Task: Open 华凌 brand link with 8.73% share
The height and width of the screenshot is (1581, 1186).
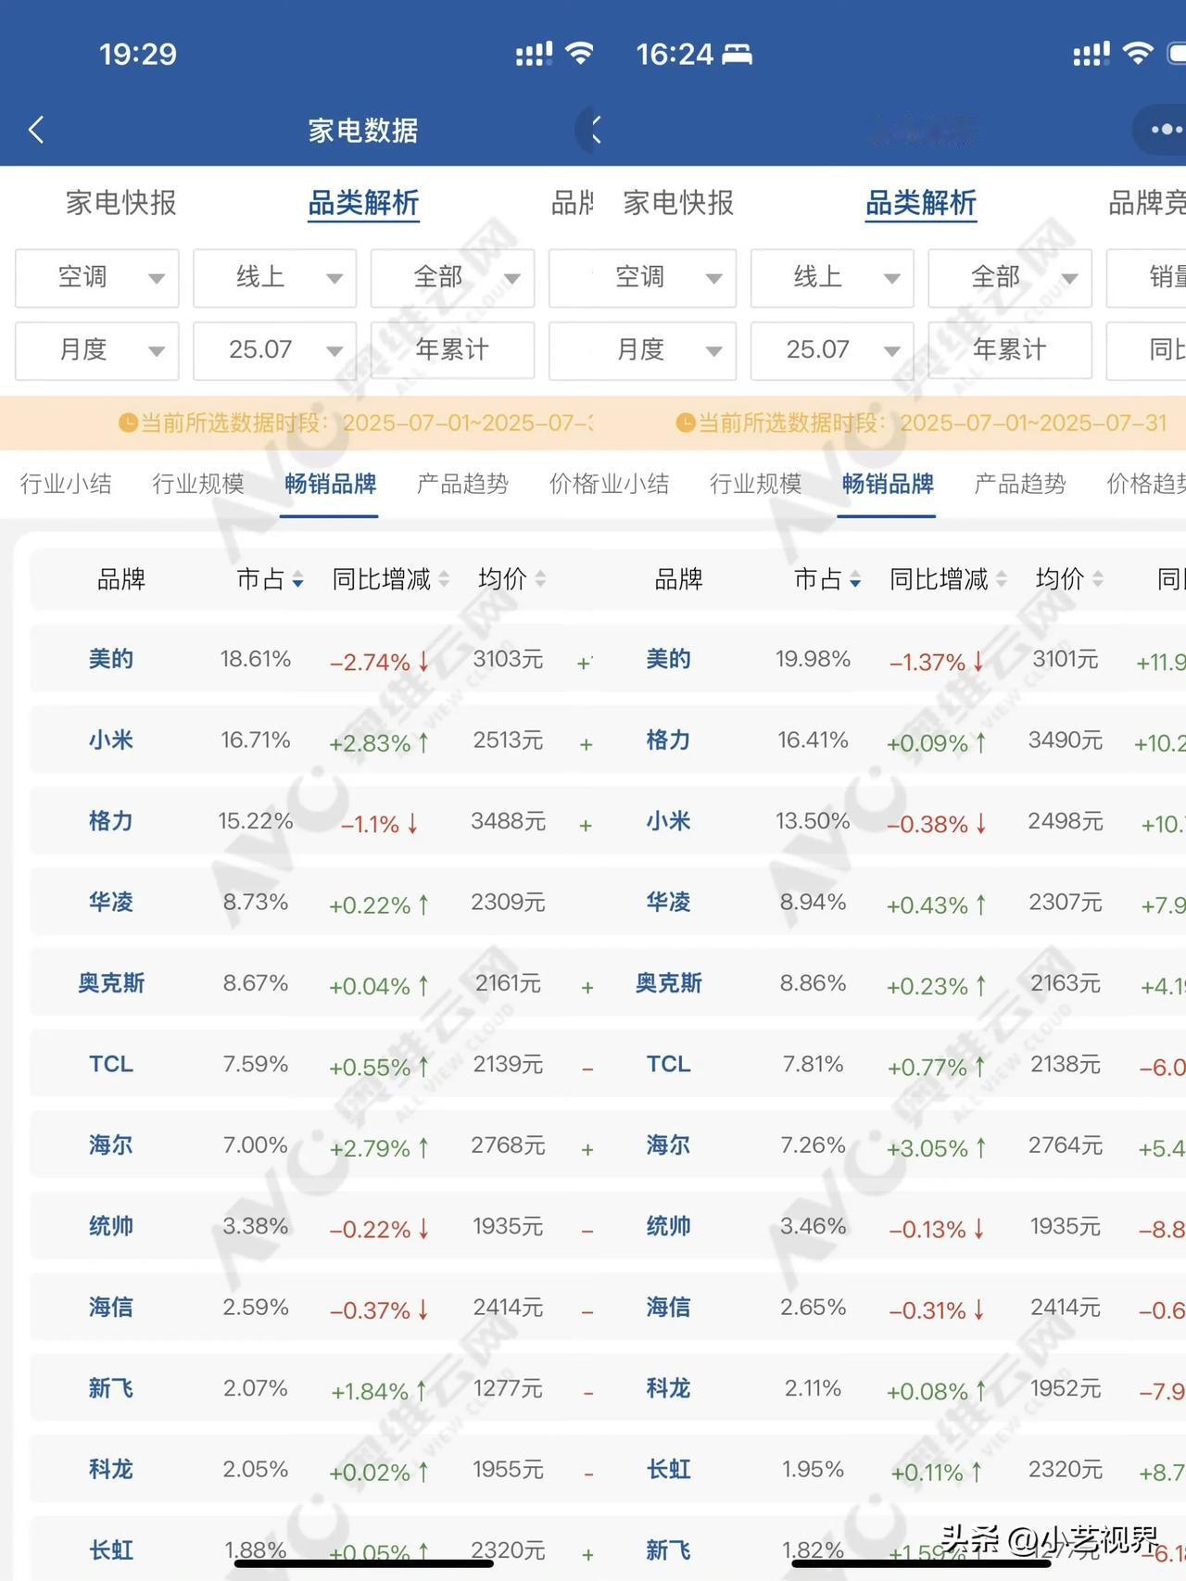Action: pyautogui.click(x=111, y=903)
